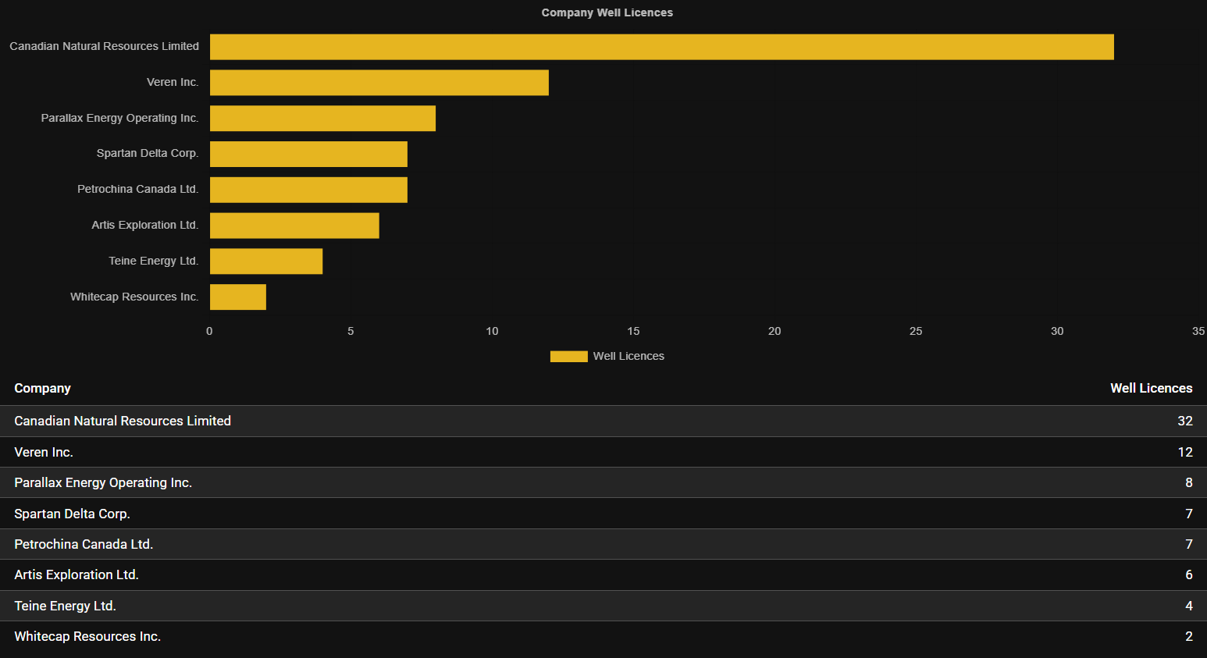Click the Whitecap Resources Inc. axis label
Viewport: 1207px width, 658px height.
point(134,297)
